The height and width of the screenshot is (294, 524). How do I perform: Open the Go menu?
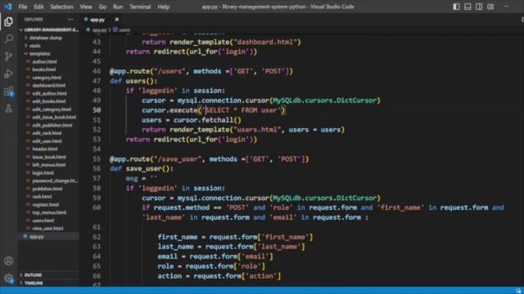(102, 7)
